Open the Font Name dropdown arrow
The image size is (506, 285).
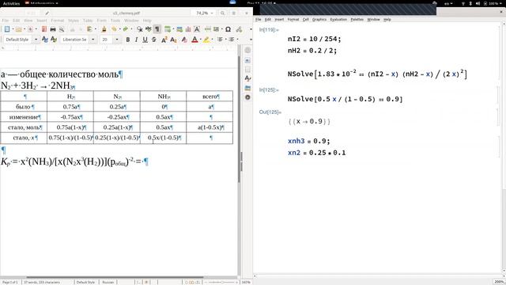coord(93,40)
